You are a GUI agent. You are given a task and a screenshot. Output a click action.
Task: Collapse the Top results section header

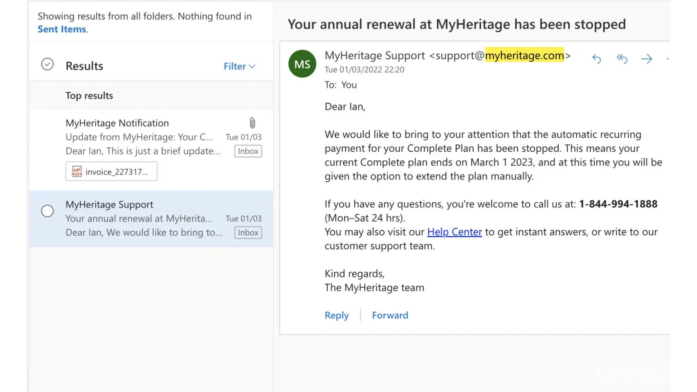pyautogui.click(x=89, y=96)
